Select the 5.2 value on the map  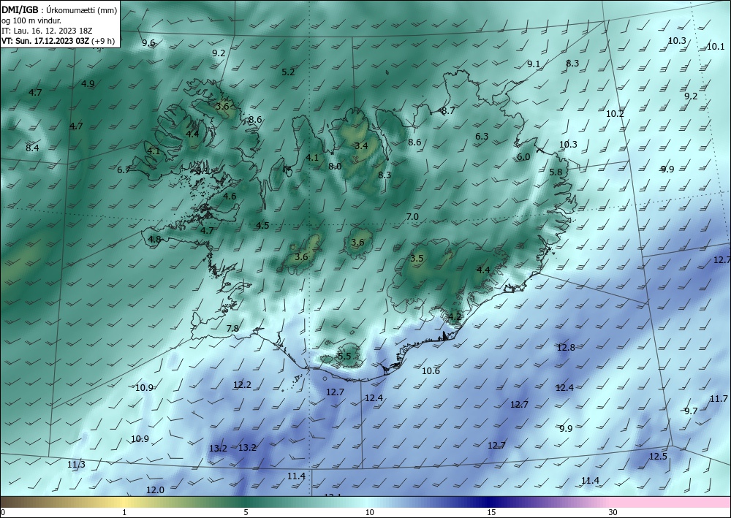(289, 72)
